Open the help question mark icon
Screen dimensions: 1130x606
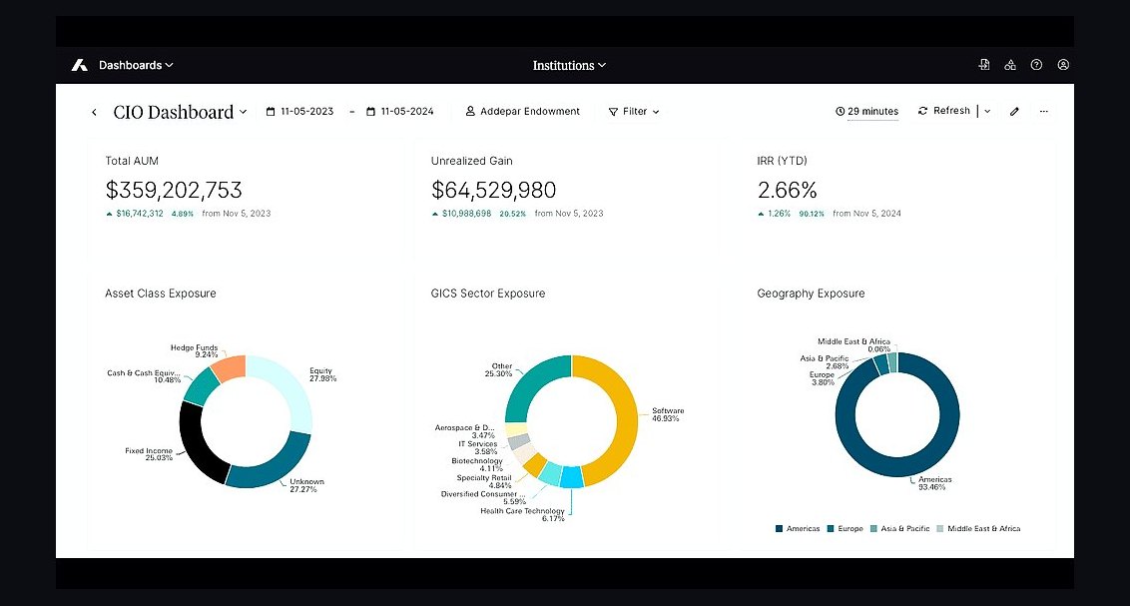pyautogui.click(x=1036, y=65)
